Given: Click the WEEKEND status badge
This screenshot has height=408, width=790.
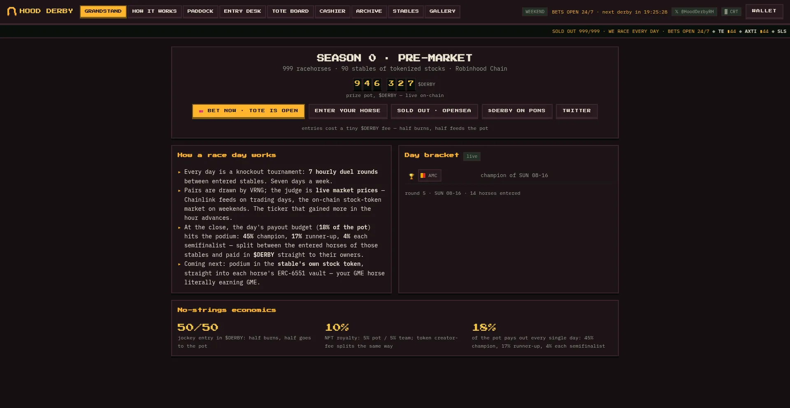Looking at the screenshot, I should [x=534, y=12].
